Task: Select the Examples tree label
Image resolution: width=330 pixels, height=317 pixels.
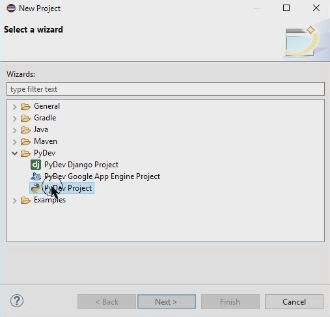Action: click(x=49, y=200)
